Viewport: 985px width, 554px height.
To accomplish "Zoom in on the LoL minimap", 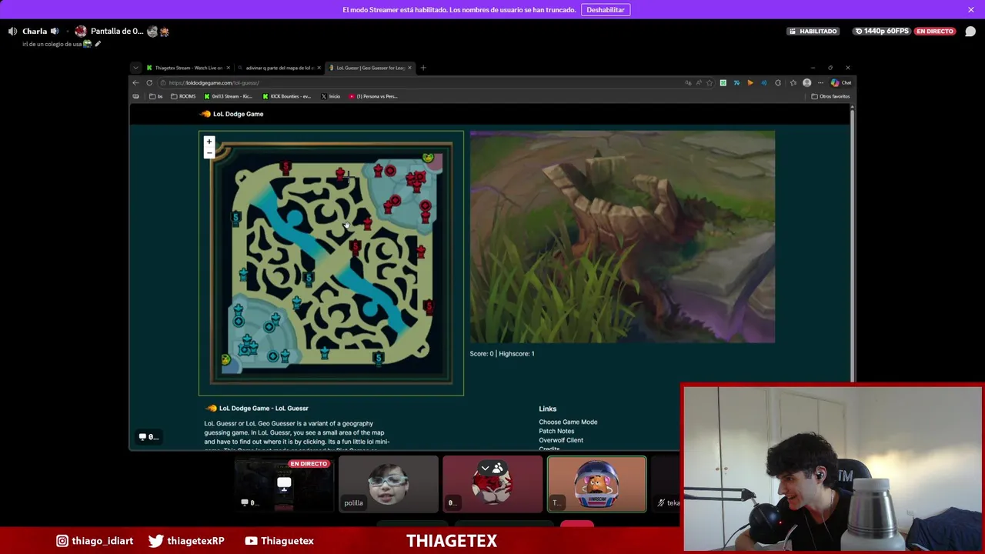I will pyautogui.click(x=209, y=142).
